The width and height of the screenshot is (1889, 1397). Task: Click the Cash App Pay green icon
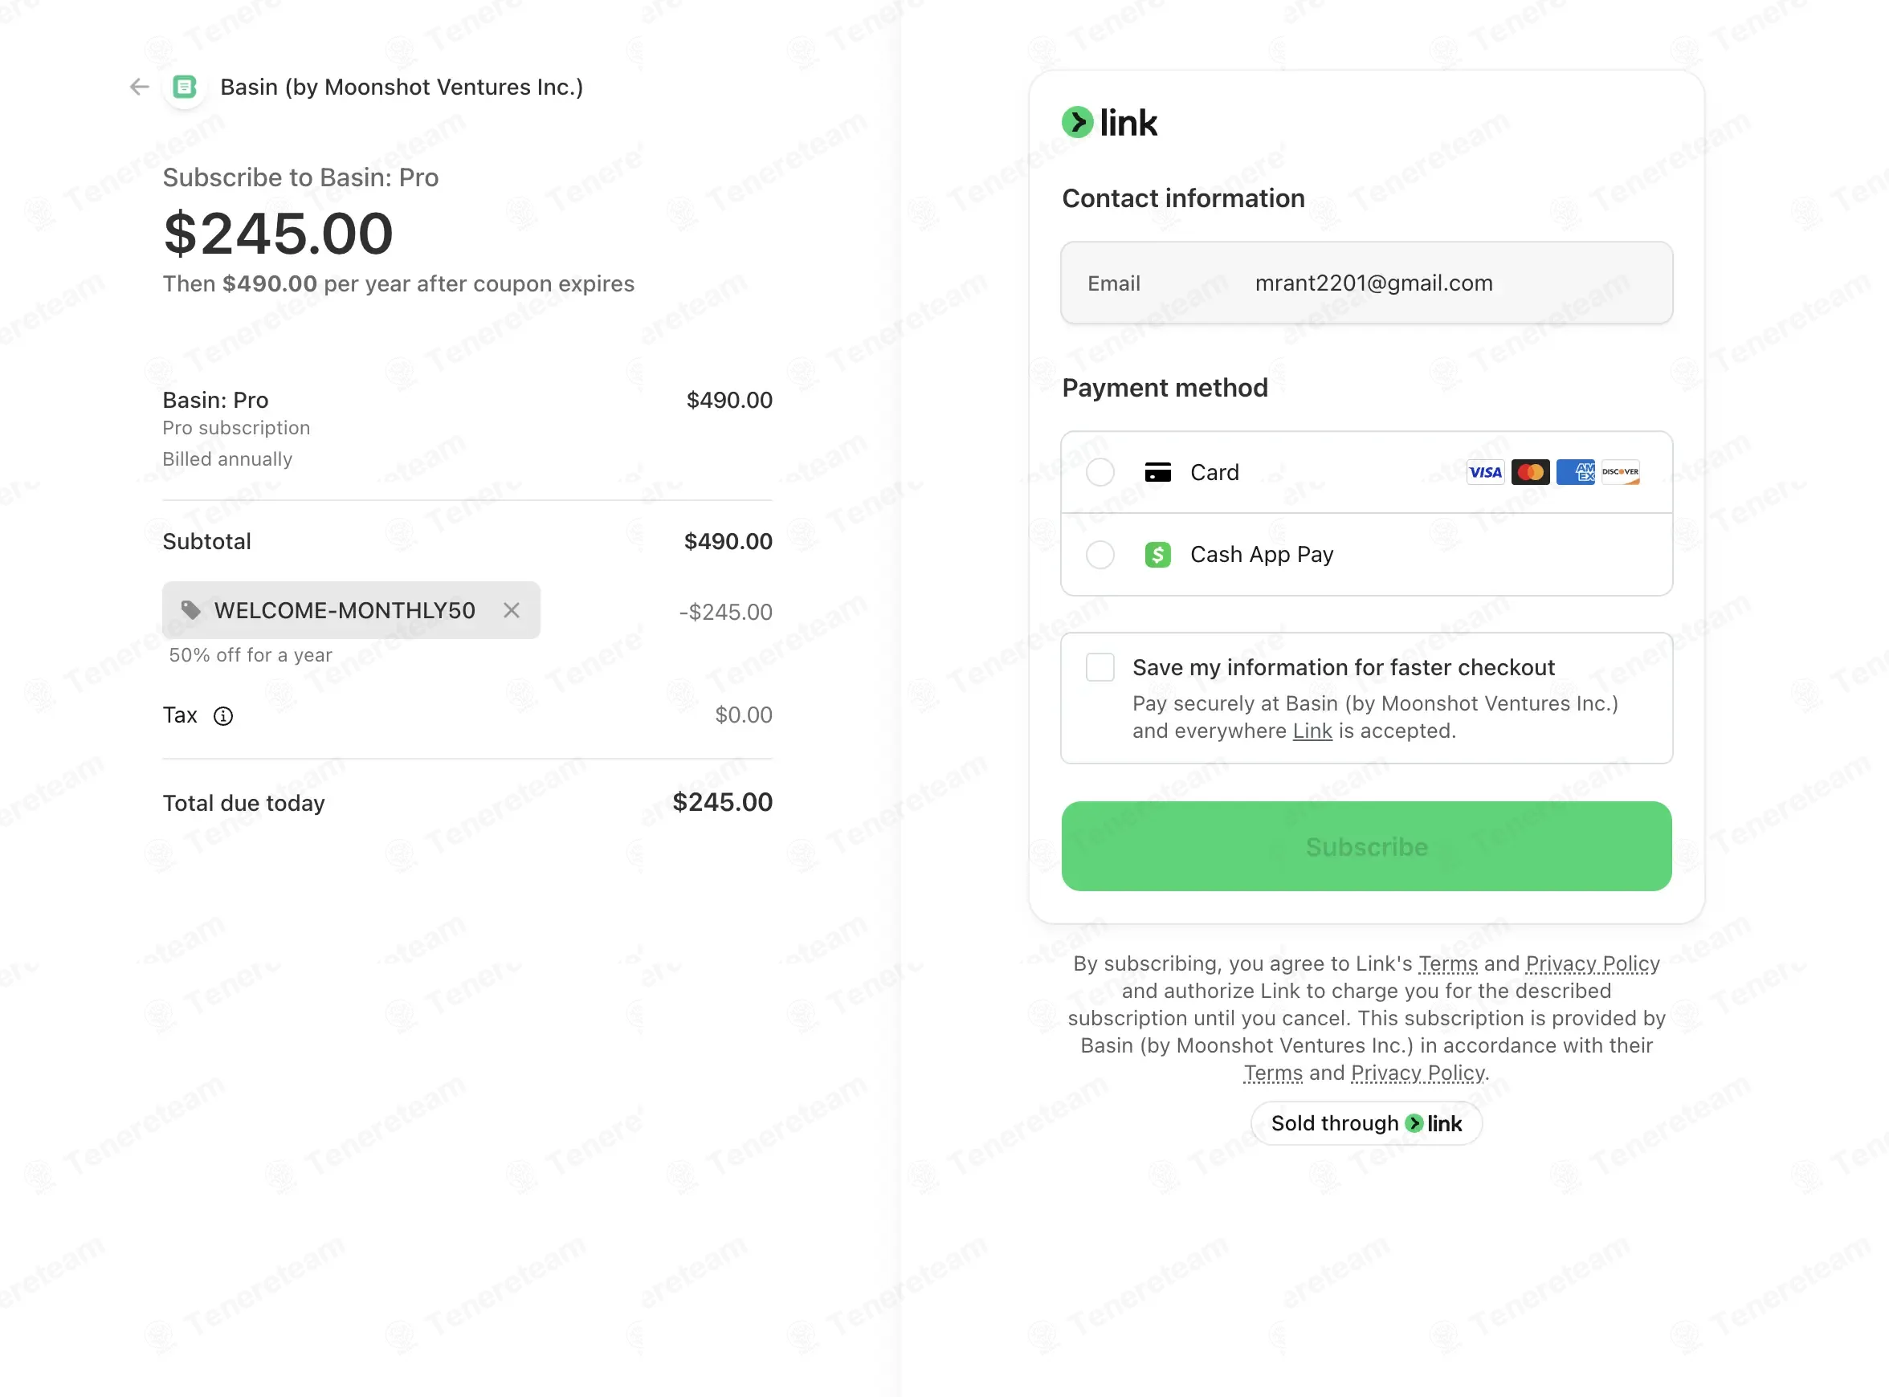click(x=1157, y=555)
